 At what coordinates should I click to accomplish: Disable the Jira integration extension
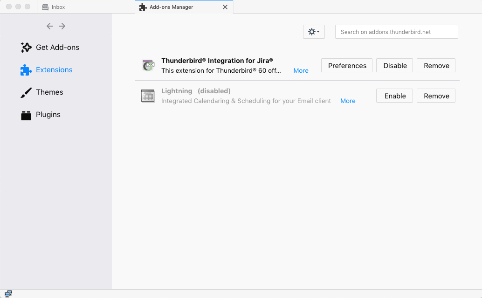[x=395, y=66]
